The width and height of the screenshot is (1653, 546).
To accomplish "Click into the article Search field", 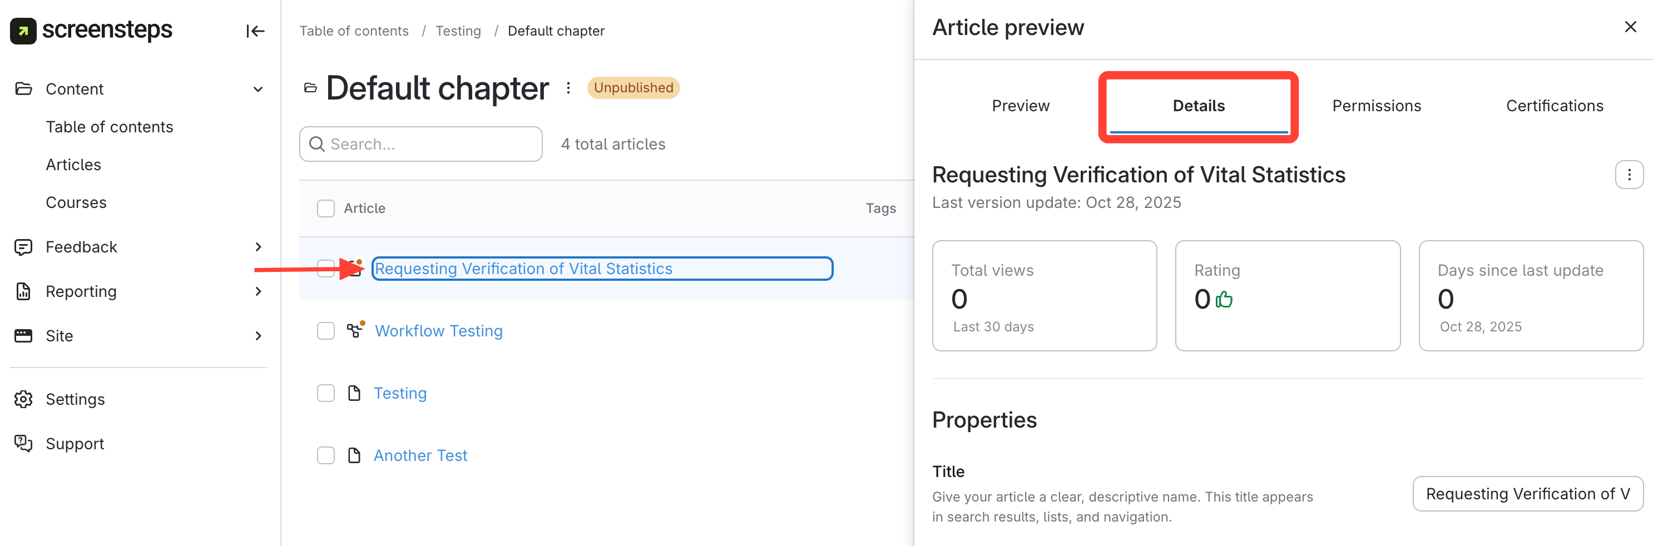I will 430,145.
